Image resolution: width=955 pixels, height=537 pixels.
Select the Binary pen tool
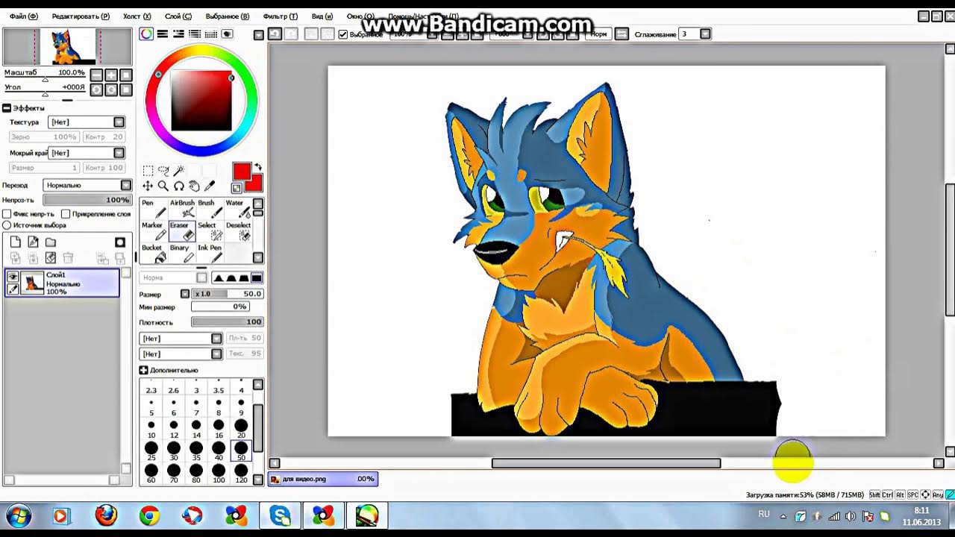coord(182,254)
